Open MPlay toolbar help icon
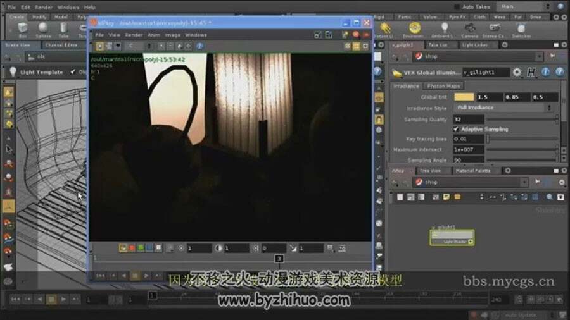The image size is (570, 320). (x=199, y=46)
